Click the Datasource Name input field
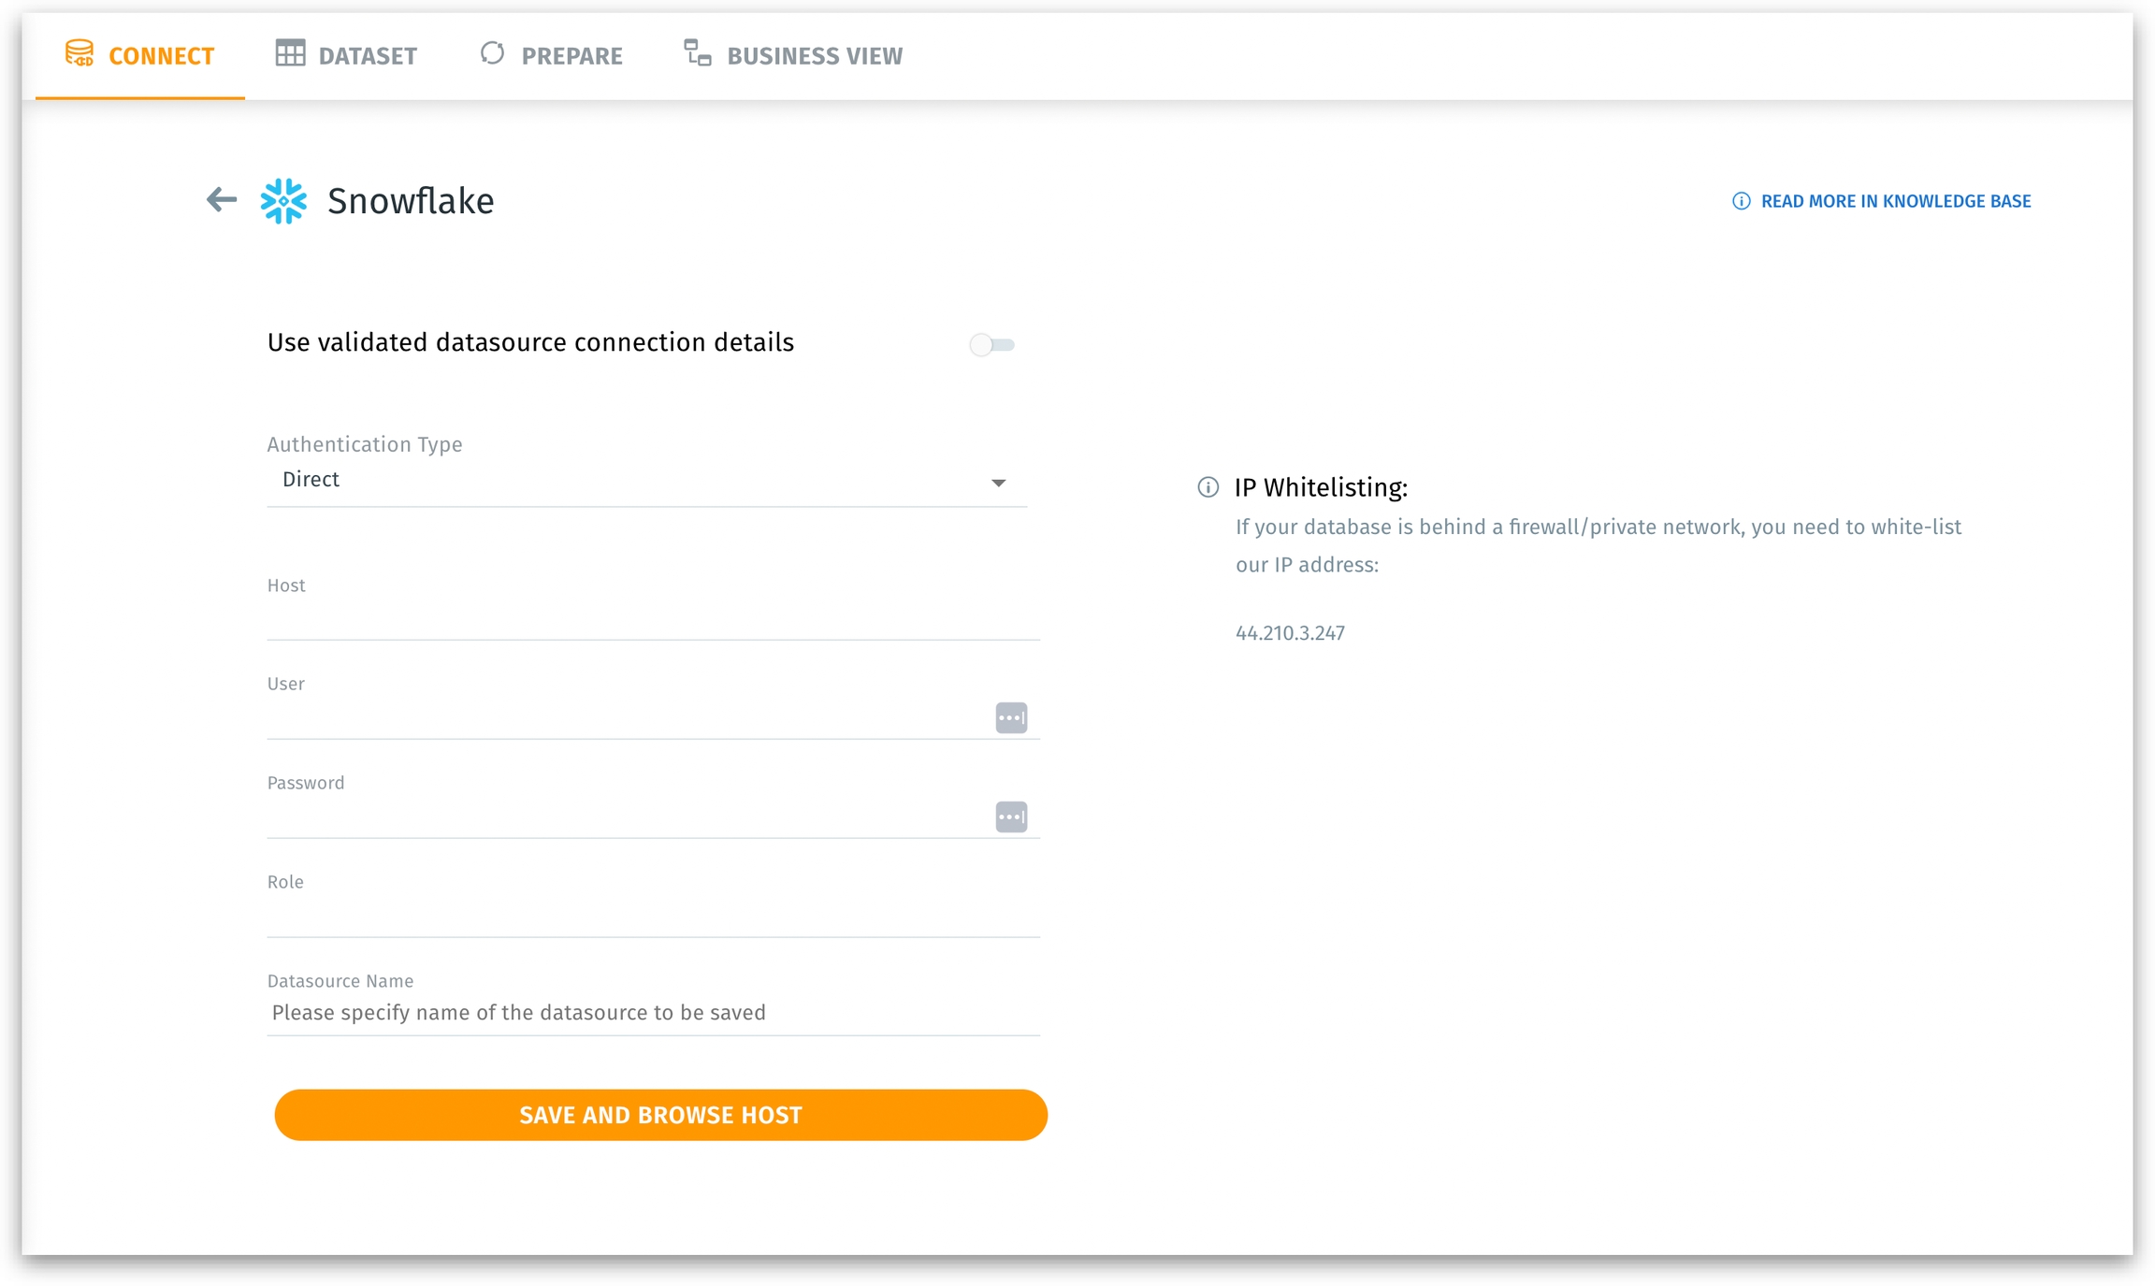Image resolution: width=2155 pixels, height=1286 pixels. coord(652,1013)
